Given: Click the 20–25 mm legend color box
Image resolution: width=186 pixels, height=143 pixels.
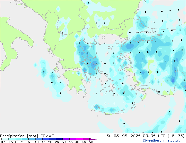Looking at the screenshot, I should pos(53,139).
